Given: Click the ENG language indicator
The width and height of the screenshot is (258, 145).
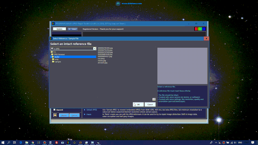Looking at the screenshot, I should 240,142.
